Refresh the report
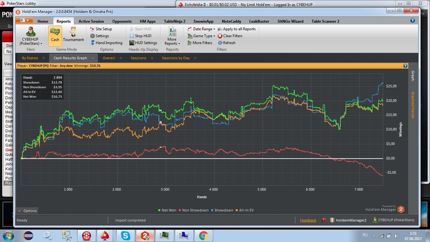Viewport: 430px width, 242px height. click(x=227, y=43)
